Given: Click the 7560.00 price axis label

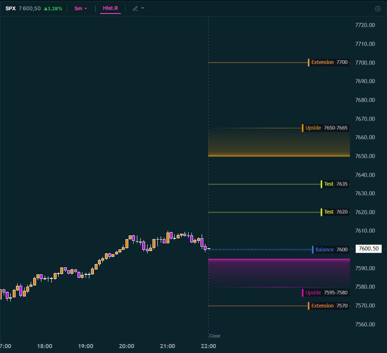Looking at the screenshot, I should coord(365,324).
